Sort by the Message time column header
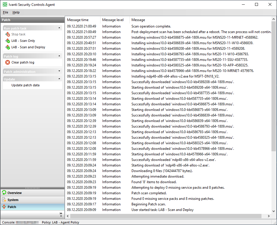 (83, 20)
